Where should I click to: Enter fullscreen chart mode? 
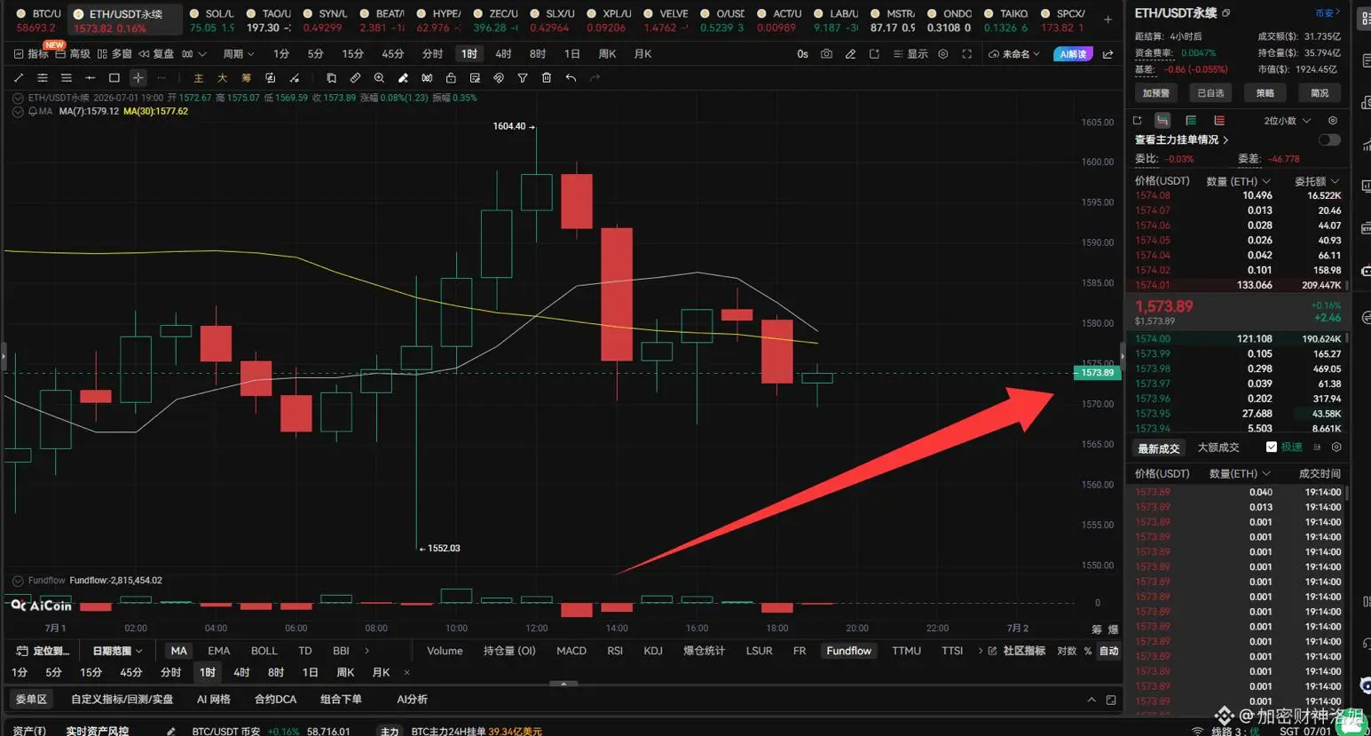click(967, 54)
